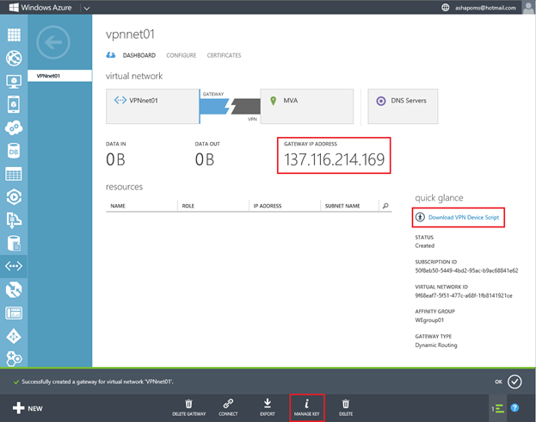Select Networks icon in sidebar
This screenshot has height=422, width=536.
tap(14, 266)
